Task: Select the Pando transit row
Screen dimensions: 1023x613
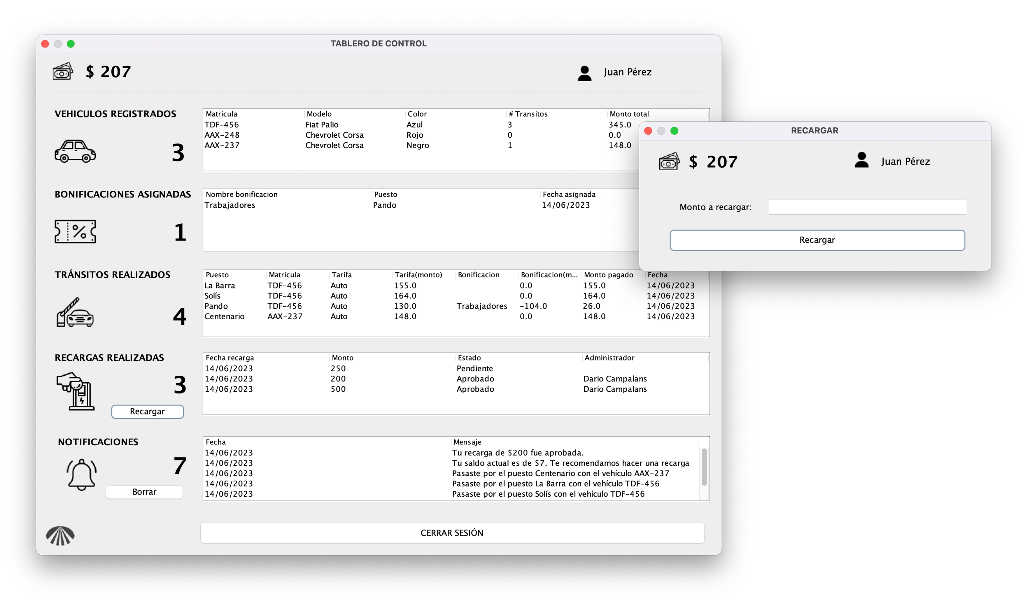Action: [x=456, y=306]
